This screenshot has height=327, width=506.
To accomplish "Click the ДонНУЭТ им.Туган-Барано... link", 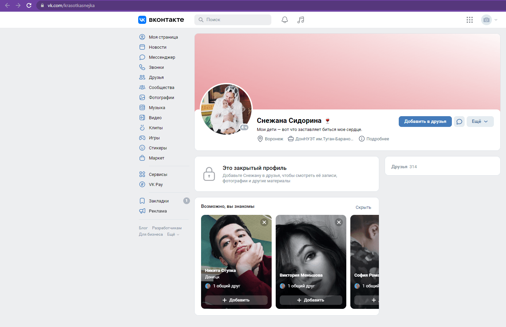I will point(321,139).
